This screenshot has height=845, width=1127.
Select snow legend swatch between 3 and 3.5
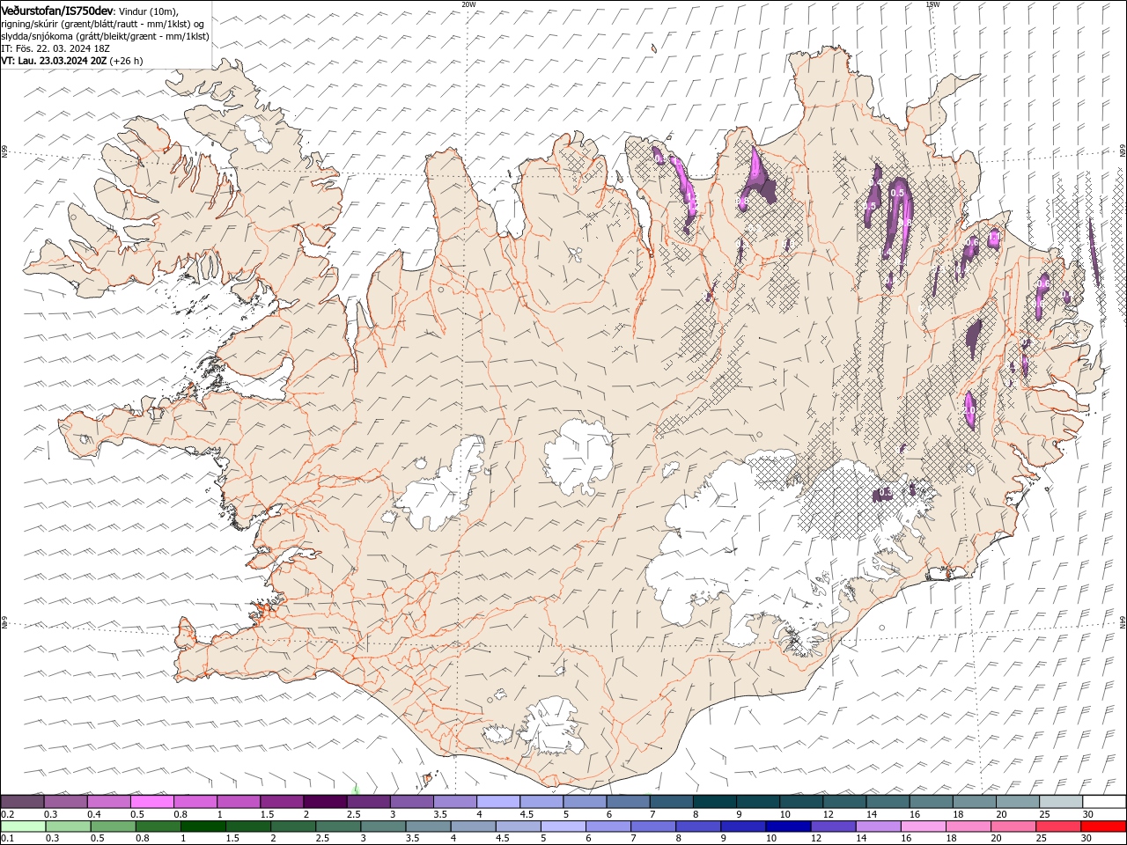coord(411,802)
